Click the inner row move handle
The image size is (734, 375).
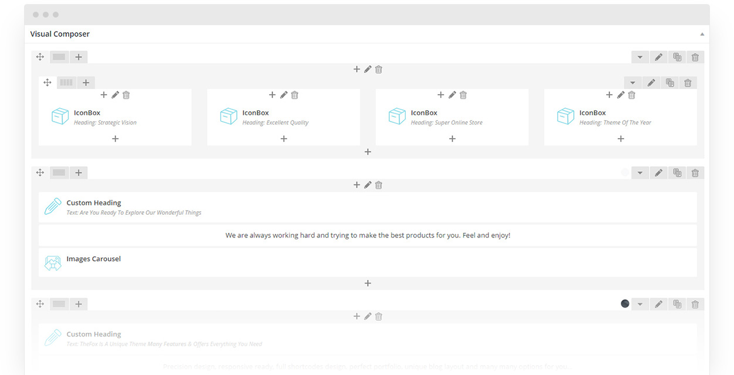(47, 82)
